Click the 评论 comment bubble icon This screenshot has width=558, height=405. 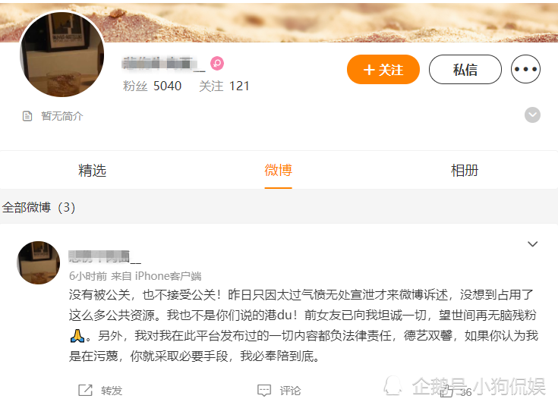[x=264, y=391]
